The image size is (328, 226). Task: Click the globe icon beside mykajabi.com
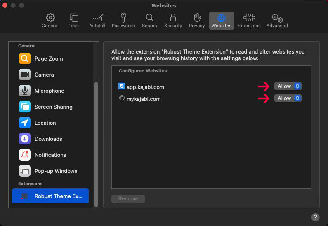tap(122, 98)
